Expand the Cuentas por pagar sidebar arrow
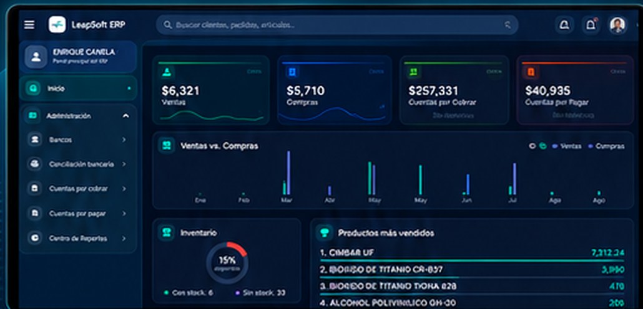The height and width of the screenshot is (309, 643). coord(124,213)
